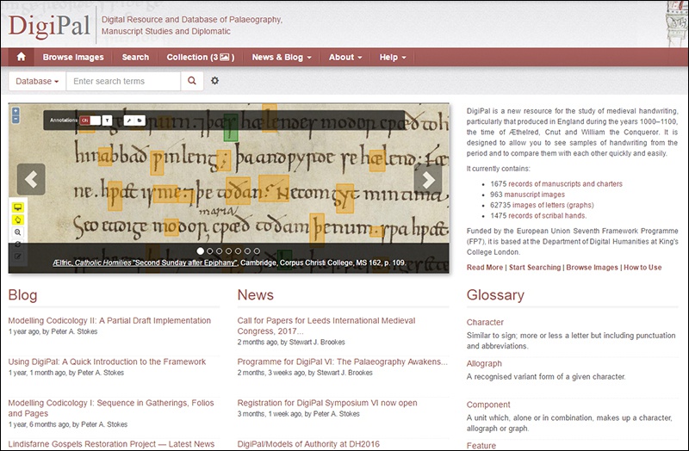
Task: Zoom out on manuscript with minus button
Action: [x=16, y=119]
